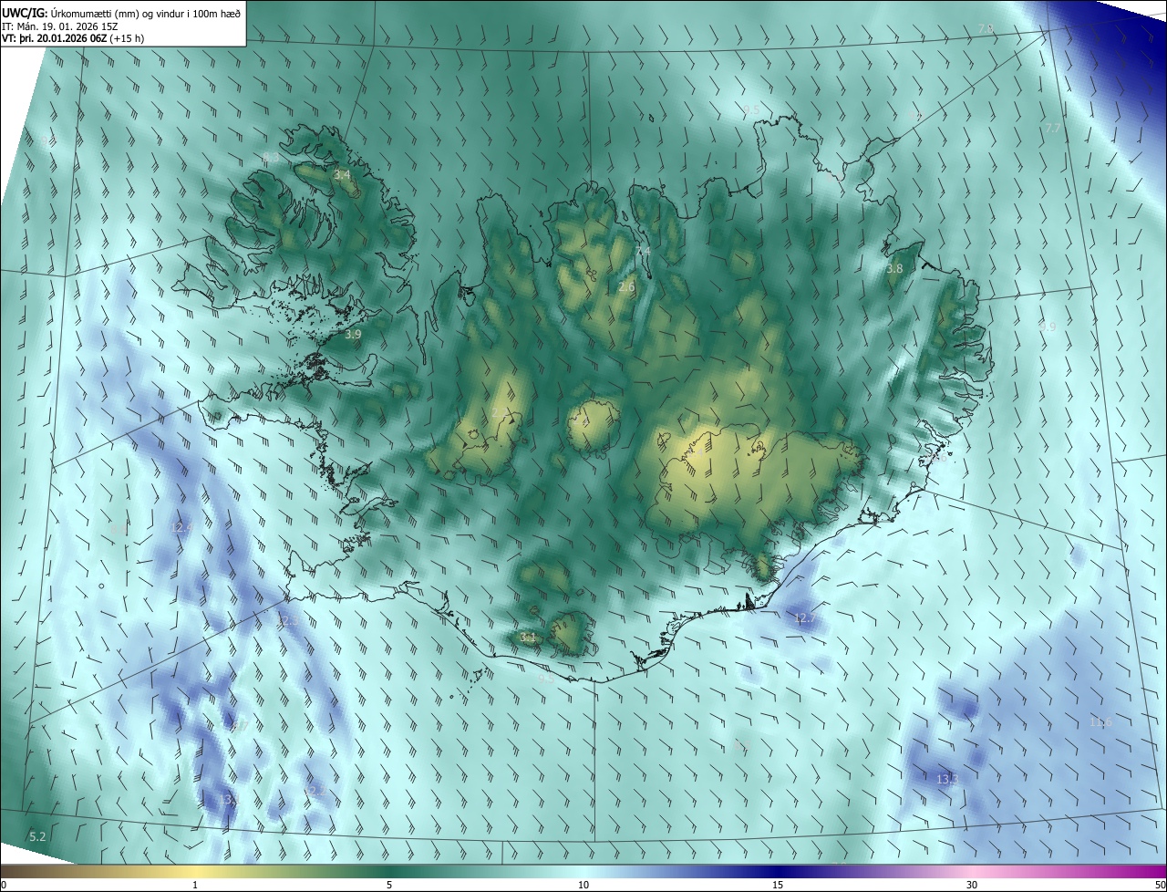Click the '11.6' value label at the southeast edge

(x=1100, y=722)
